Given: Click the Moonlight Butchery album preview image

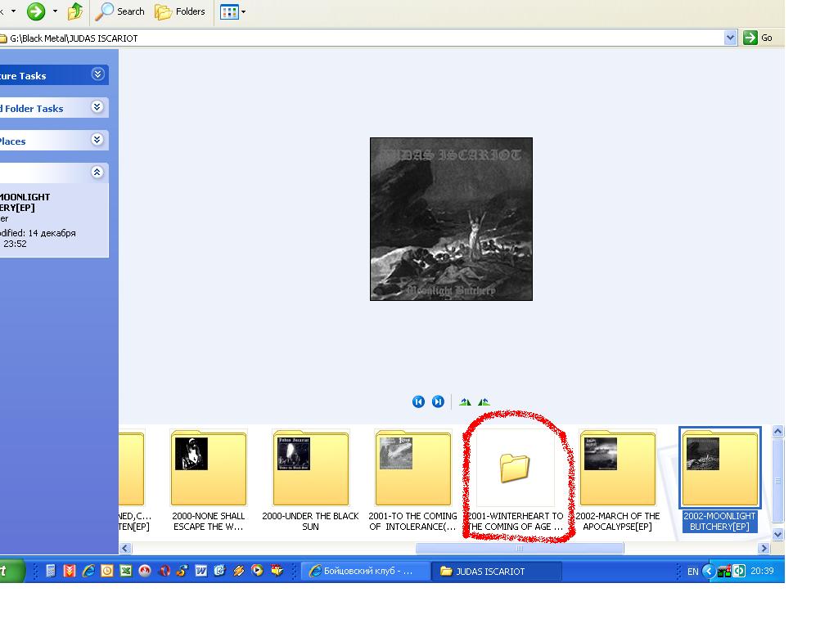Looking at the screenshot, I should point(451,219).
